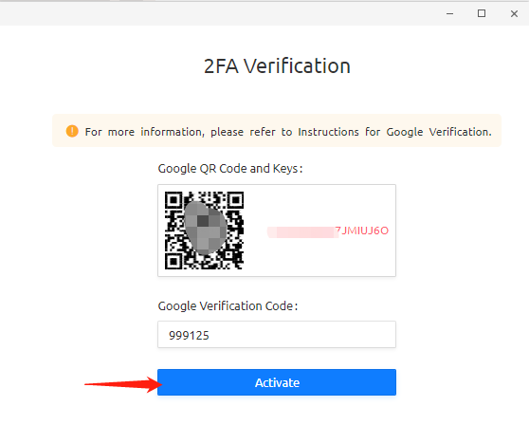Click the gray pixelated blob over QR code
Screen dimensions: 529x443
click(x=206, y=228)
